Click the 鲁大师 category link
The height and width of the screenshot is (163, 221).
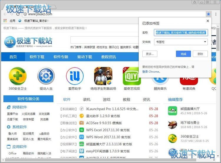[x=12, y=134]
